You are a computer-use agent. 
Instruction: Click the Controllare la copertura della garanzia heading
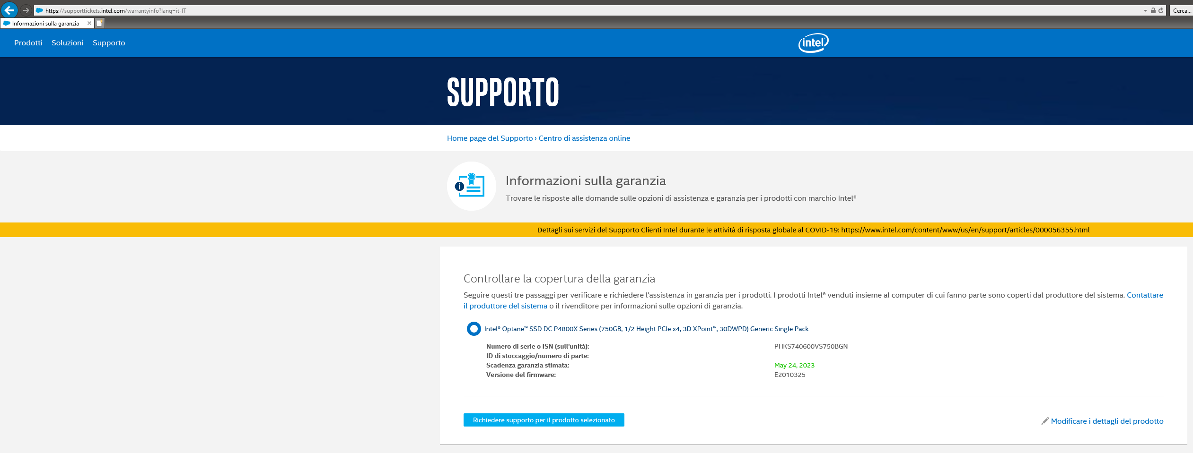click(559, 279)
